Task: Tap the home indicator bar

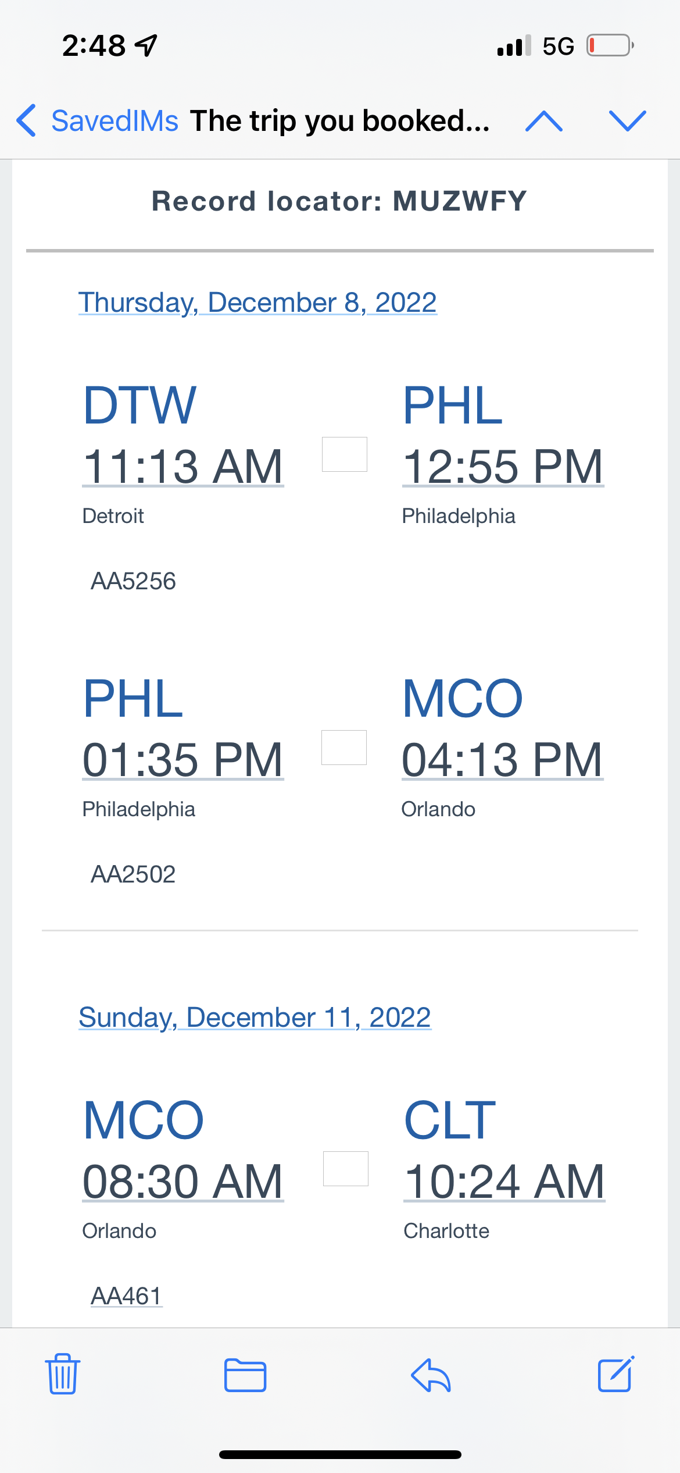Action: 340,1455
